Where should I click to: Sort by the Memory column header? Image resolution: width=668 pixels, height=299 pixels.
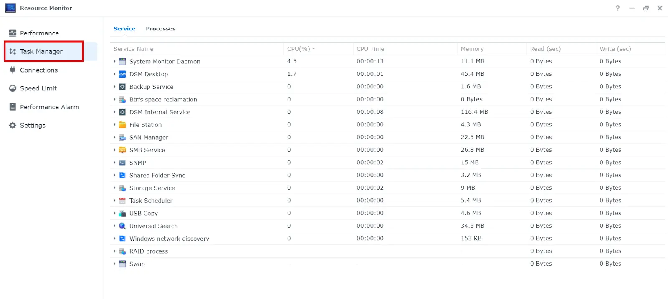click(x=492, y=49)
